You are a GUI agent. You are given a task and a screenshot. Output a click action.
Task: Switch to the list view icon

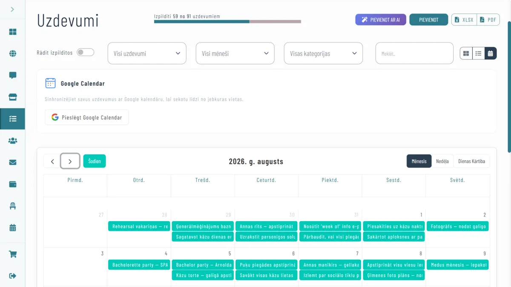[x=478, y=53]
